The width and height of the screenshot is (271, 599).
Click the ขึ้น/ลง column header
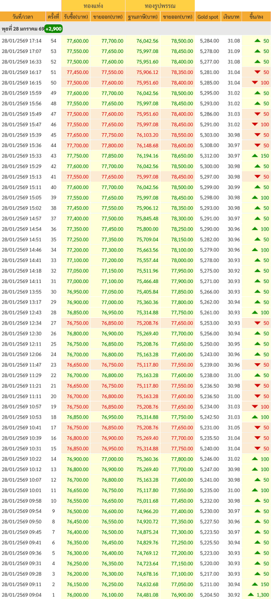click(257, 16)
